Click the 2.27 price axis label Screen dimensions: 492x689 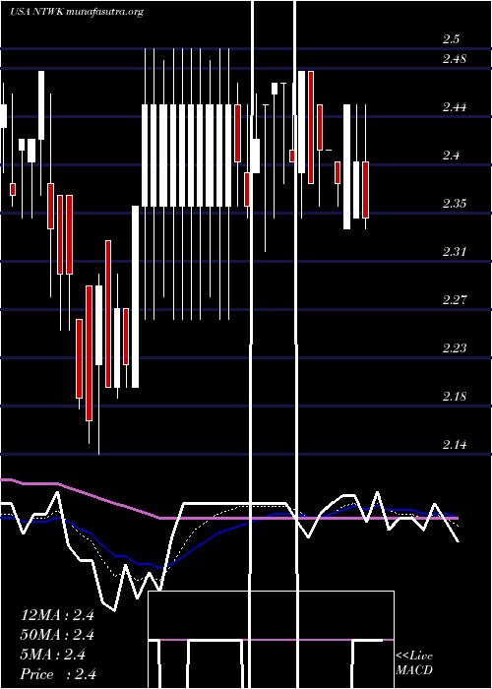455,300
